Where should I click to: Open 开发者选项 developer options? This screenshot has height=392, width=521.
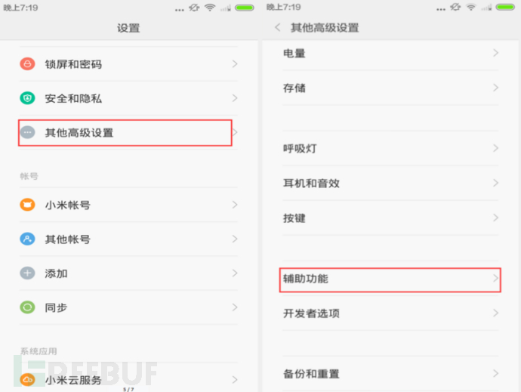coord(390,313)
